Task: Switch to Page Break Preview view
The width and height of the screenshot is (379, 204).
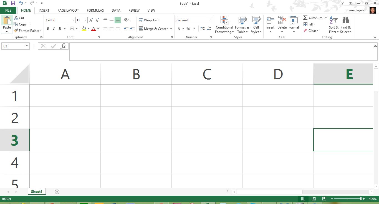Action: click(x=324, y=199)
